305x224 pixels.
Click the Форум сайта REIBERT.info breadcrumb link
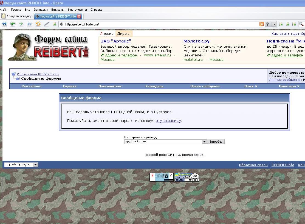pos(38,74)
